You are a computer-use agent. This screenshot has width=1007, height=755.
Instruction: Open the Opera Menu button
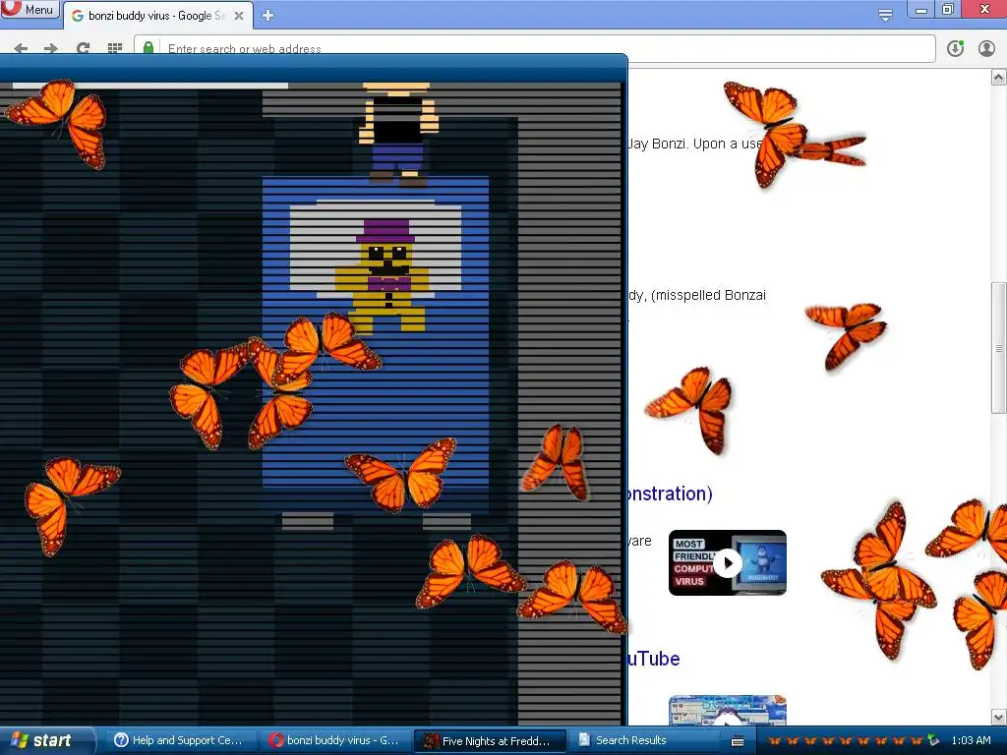(x=30, y=9)
